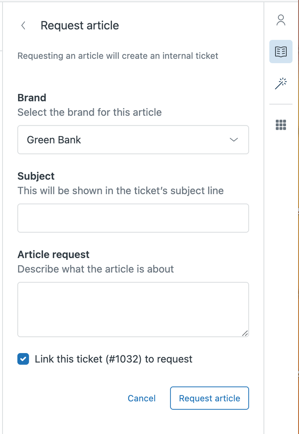The image size is (299, 434).
Task: Click the wand icon for smart suggestions
Action: (x=281, y=84)
